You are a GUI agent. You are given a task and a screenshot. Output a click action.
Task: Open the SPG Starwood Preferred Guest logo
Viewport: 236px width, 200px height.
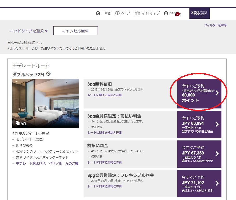tap(199, 13)
